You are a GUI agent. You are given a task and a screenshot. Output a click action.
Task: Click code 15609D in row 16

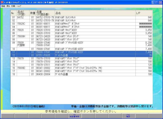pyautogui.click(x=21, y=68)
